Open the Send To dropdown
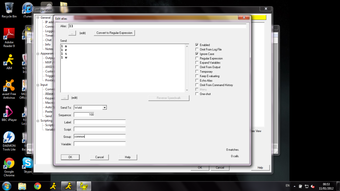The width and height of the screenshot is (340, 191). coord(104,108)
